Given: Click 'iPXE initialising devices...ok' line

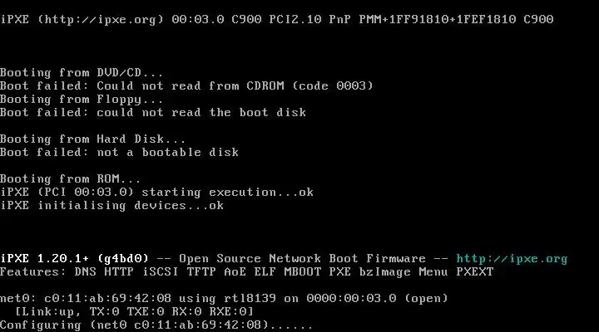Looking at the screenshot, I should coord(112,206).
